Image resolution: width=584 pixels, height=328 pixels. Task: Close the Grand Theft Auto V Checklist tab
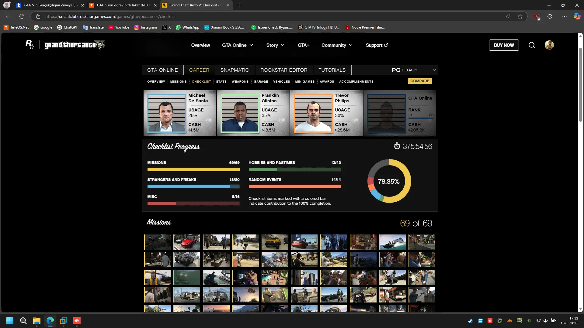click(228, 5)
